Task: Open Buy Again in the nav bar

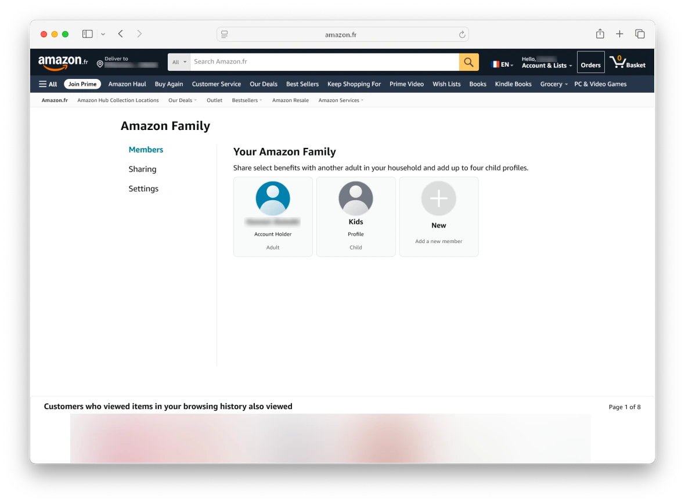Action: point(168,84)
